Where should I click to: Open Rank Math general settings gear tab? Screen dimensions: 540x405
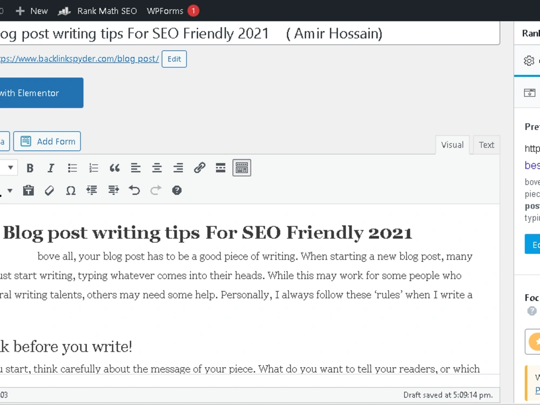click(529, 60)
